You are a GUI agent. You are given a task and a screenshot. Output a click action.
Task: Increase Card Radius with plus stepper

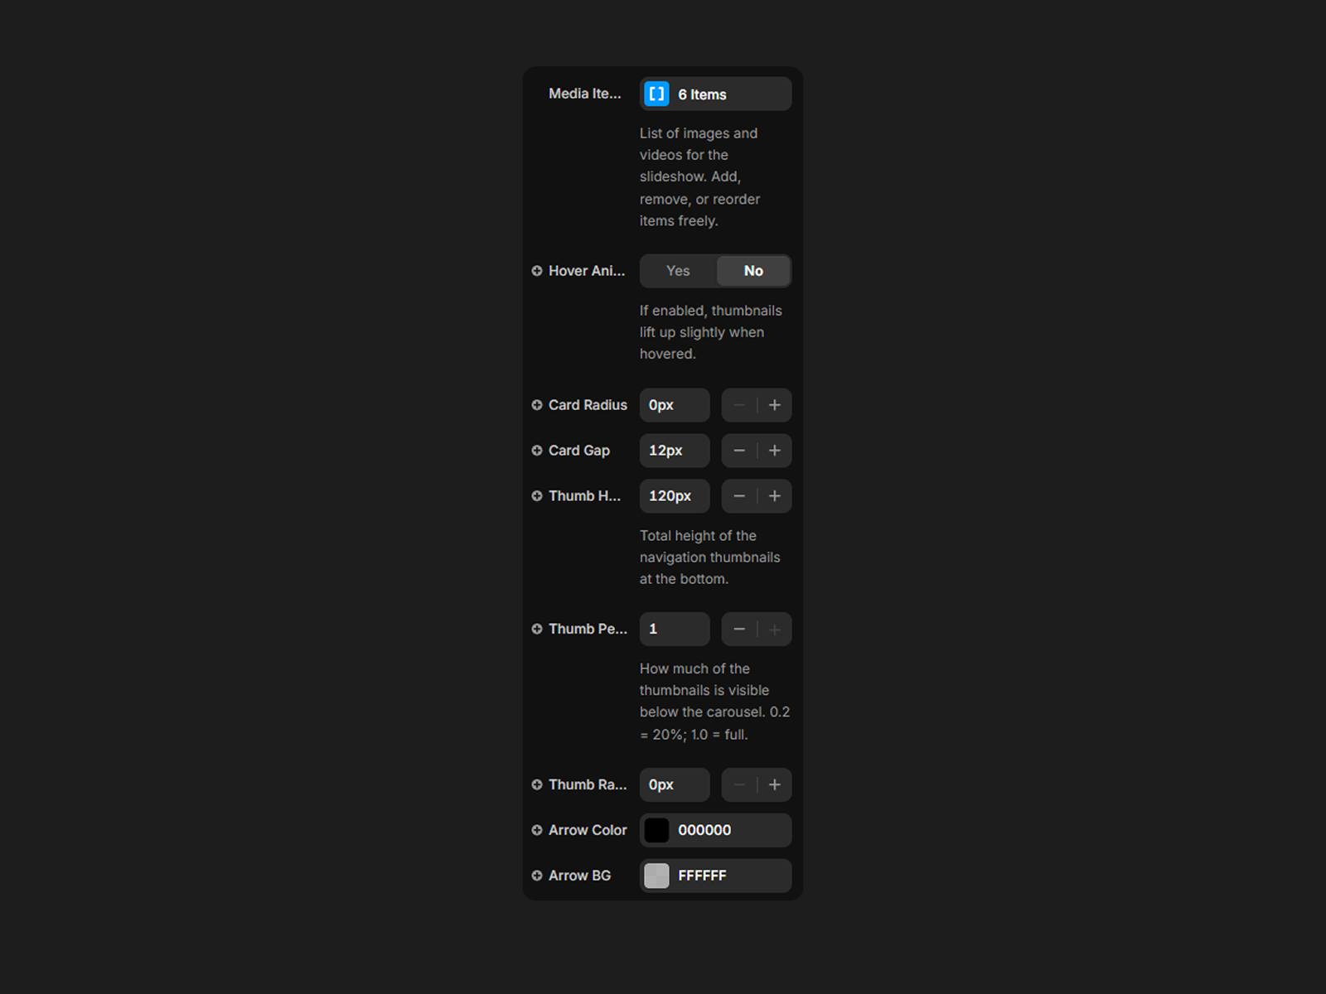[x=775, y=405]
